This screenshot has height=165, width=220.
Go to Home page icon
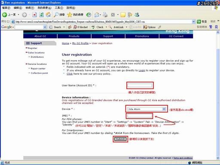48,15
